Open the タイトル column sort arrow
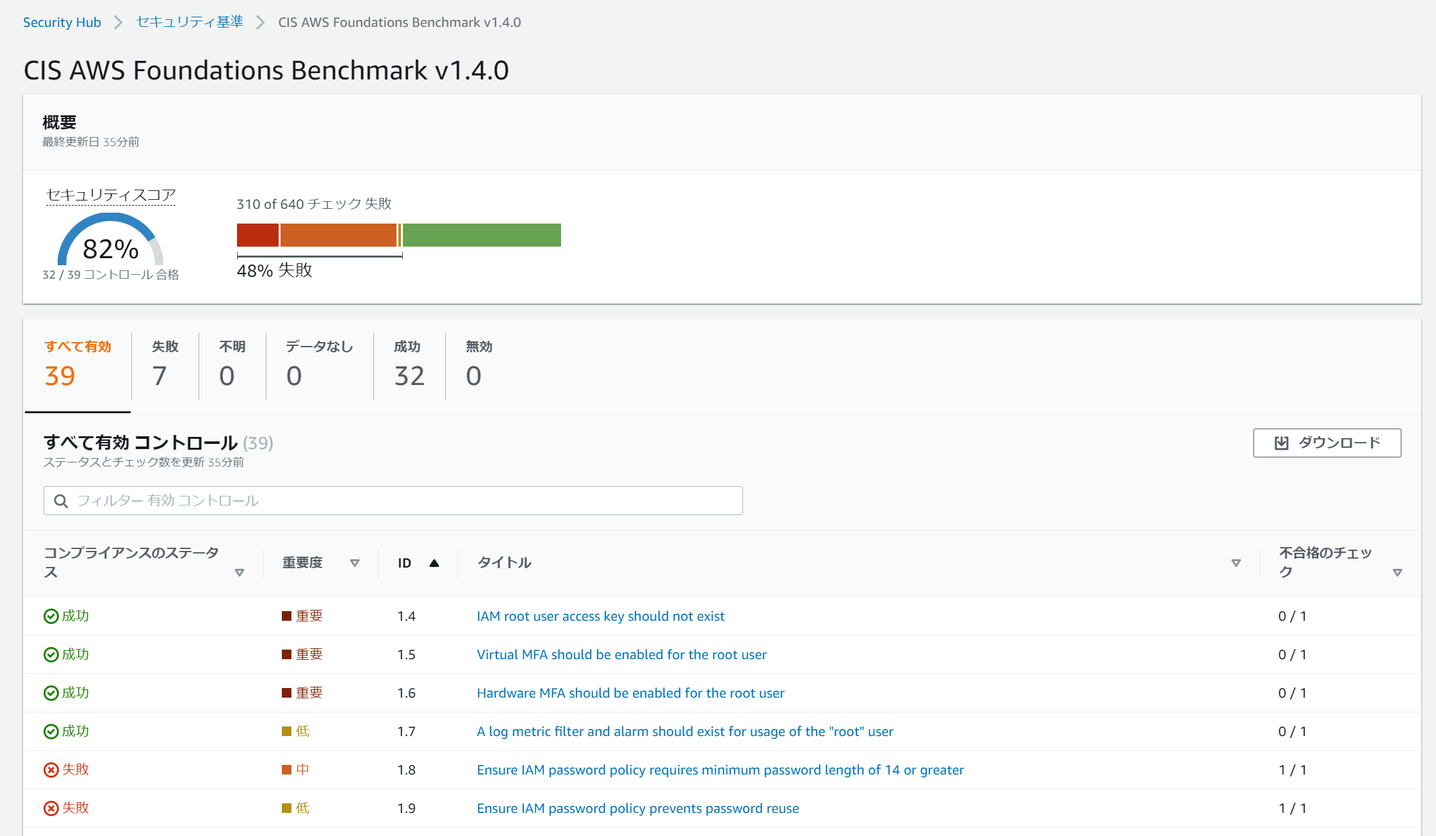Screen dimensions: 1436x836 pyautogui.click(x=1236, y=563)
